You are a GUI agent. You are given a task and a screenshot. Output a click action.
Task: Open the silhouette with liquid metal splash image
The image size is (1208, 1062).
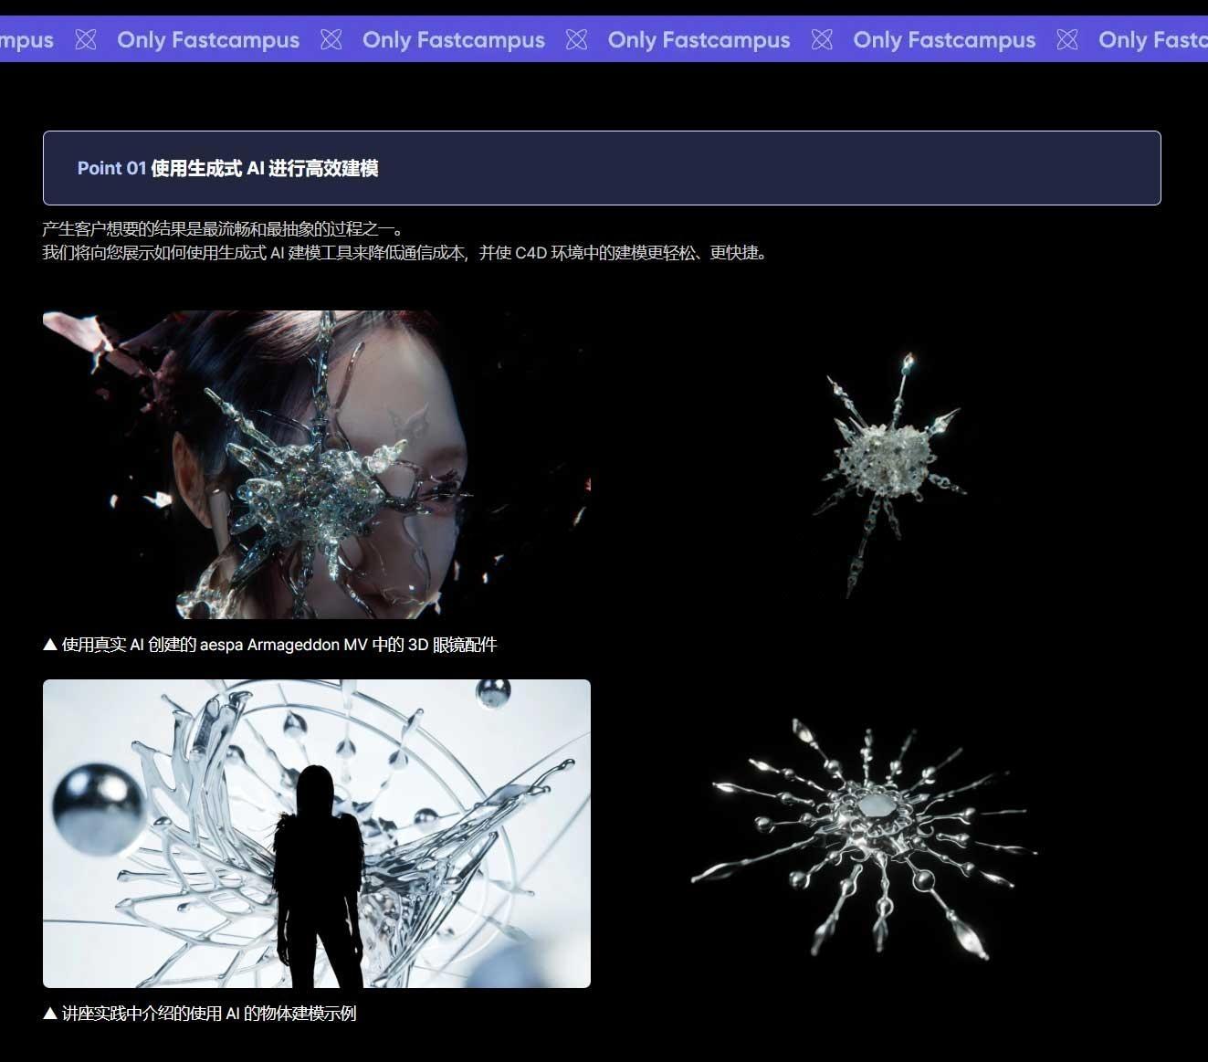click(317, 833)
